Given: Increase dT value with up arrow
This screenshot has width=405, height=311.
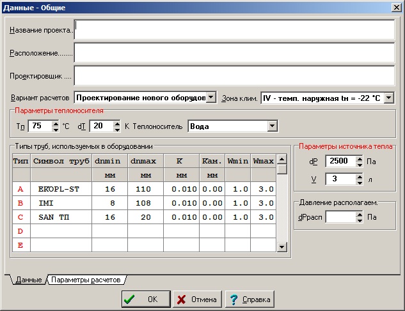Looking at the screenshot, I should point(117,123).
